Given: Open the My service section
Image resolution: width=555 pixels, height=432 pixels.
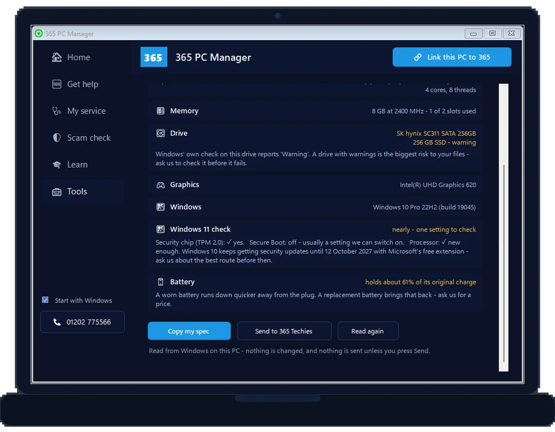Looking at the screenshot, I should coord(82,111).
